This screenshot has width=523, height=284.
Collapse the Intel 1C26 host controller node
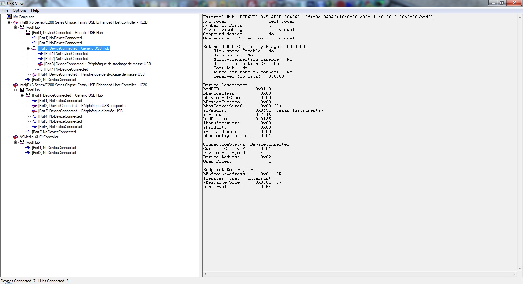coord(9,85)
